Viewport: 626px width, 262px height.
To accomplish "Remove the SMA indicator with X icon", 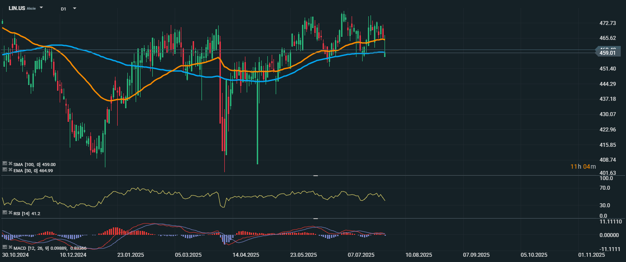I will point(10,164).
